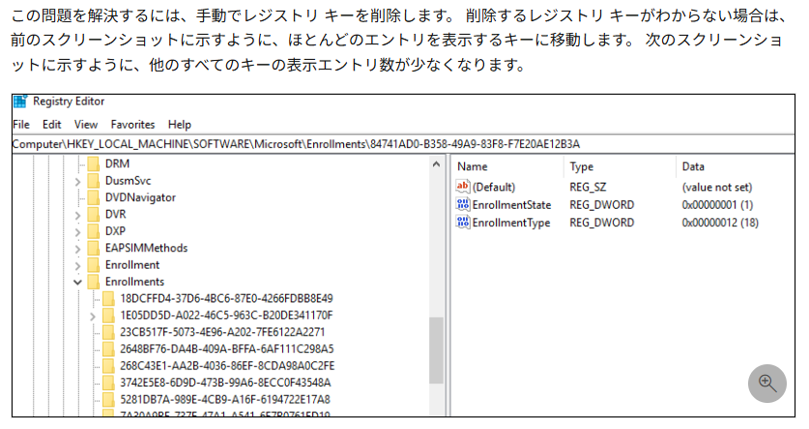The width and height of the screenshot is (809, 429).
Task: Select the EAPSIMMethods folder icon
Action: pyautogui.click(x=94, y=248)
